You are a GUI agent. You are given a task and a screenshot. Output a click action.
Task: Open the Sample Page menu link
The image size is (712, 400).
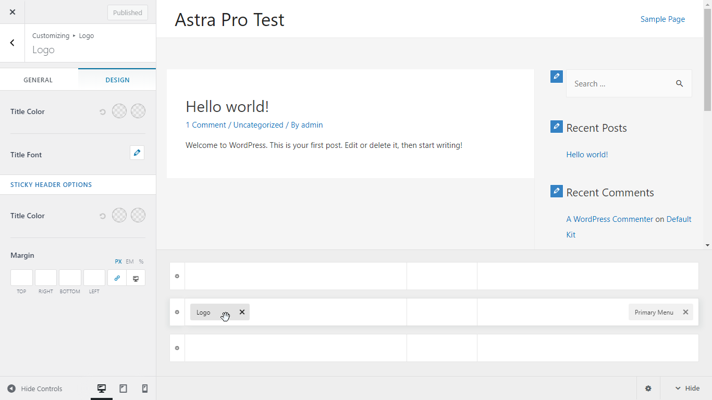click(662, 19)
